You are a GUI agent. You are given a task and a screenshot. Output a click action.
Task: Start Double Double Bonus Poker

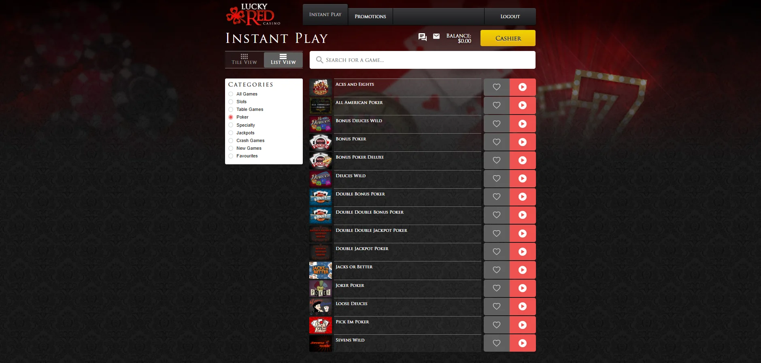pyautogui.click(x=523, y=215)
